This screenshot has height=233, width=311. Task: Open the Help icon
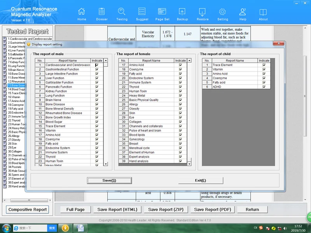243,12
